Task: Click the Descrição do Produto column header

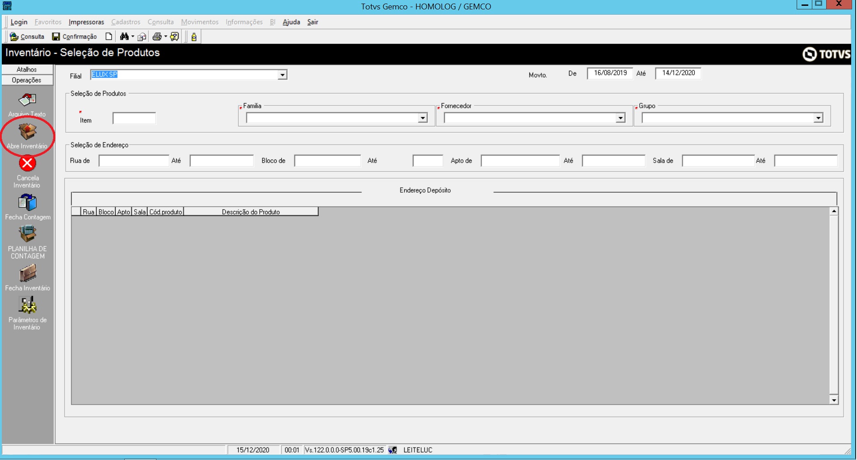Action: 251,211
